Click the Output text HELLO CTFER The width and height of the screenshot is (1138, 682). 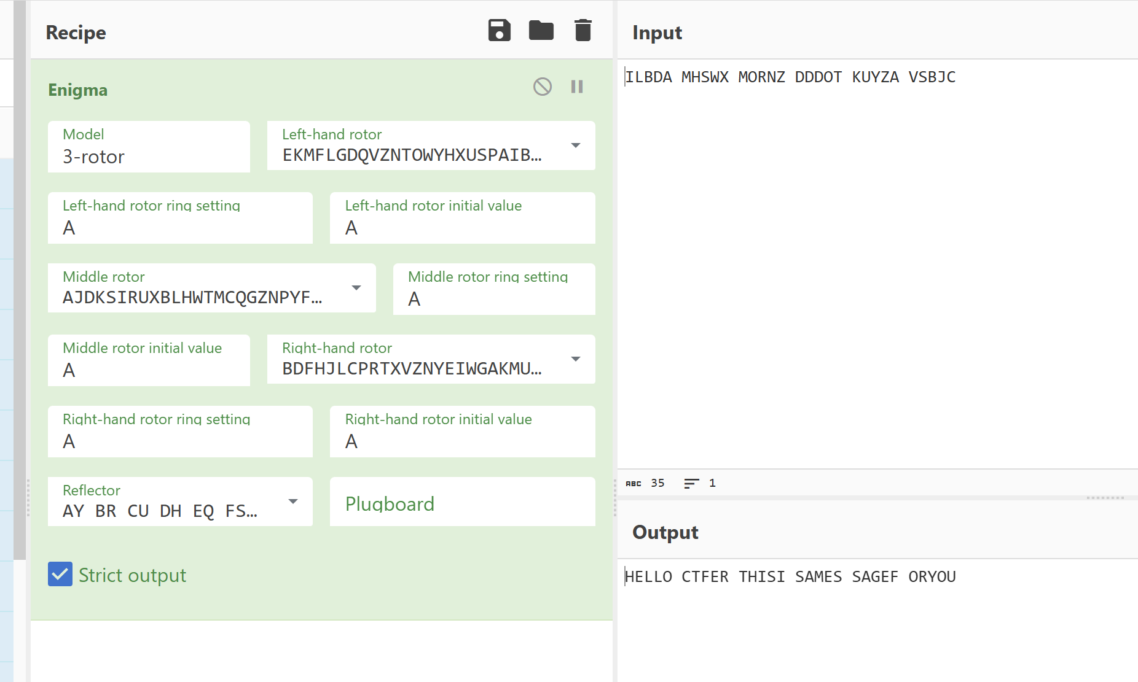677,576
